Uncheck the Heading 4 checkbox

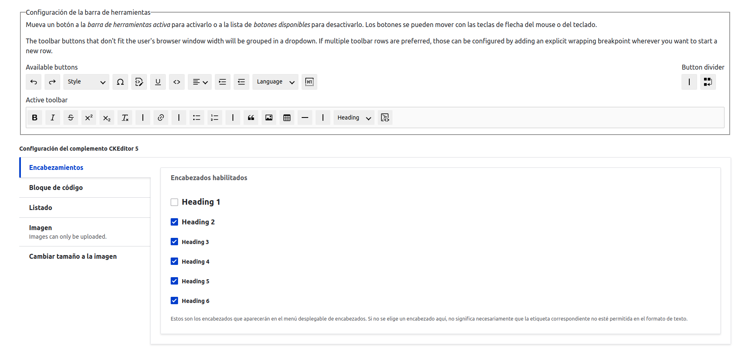click(174, 261)
